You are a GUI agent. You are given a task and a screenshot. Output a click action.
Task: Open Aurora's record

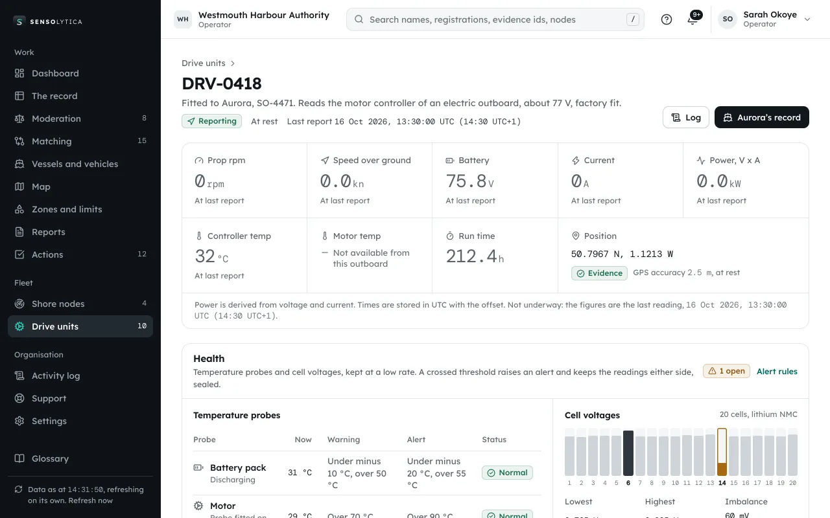point(762,117)
